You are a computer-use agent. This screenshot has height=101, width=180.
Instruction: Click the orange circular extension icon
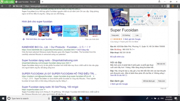pyautogui.click(x=173, y=6)
